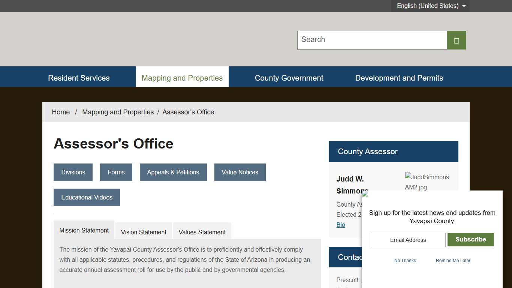
Task: Click the Appeals & Petitions button
Action: click(173, 172)
